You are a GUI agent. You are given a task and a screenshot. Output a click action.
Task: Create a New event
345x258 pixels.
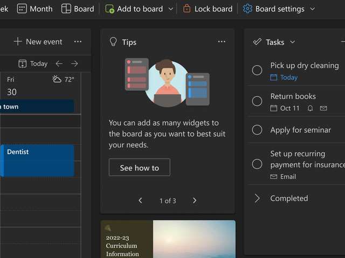pyautogui.click(x=38, y=42)
